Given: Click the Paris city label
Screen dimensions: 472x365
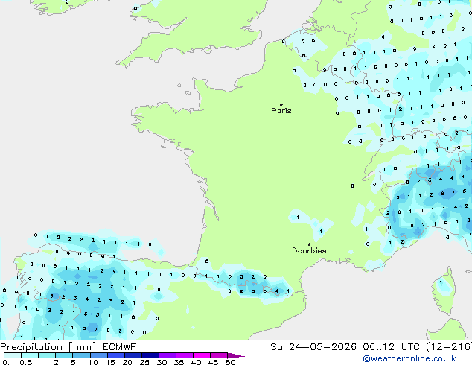Looking at the screenshot, I should tap(281, 111).
